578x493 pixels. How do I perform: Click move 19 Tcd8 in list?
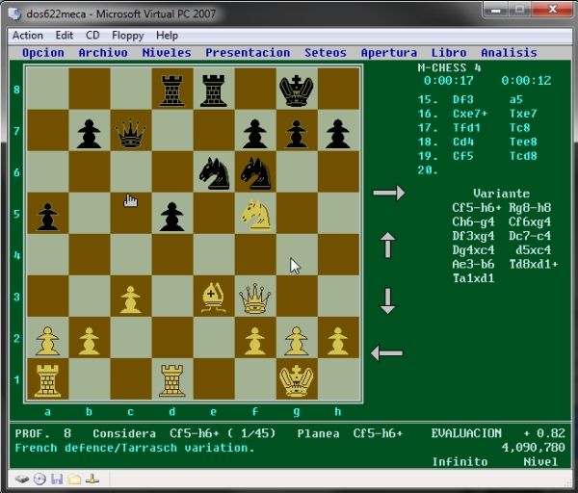coord(523,156)
